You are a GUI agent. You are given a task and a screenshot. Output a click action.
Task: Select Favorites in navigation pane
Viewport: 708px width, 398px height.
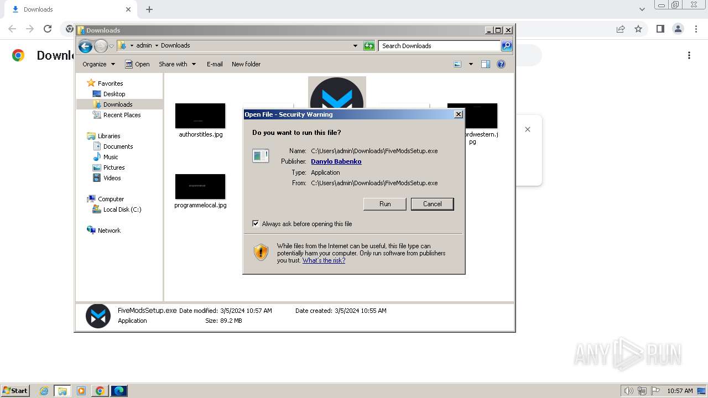pos(110,83)
